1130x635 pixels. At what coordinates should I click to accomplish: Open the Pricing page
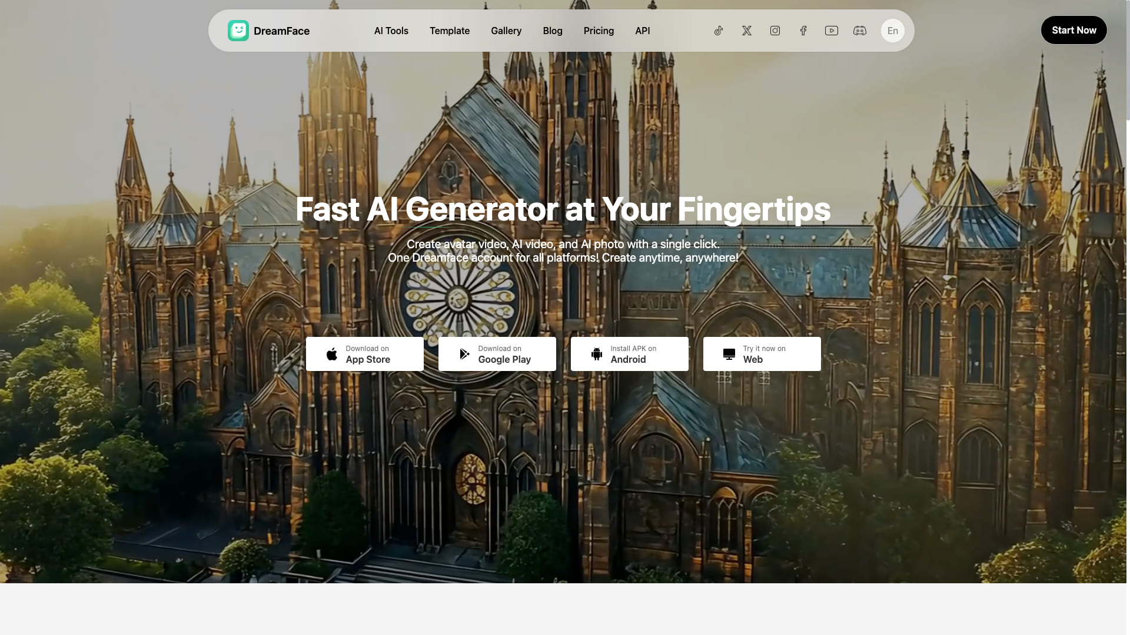tap(599, 31)
